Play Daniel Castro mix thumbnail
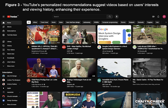The image size is (168, 108). pyautogui.click(x=150, y=68)
